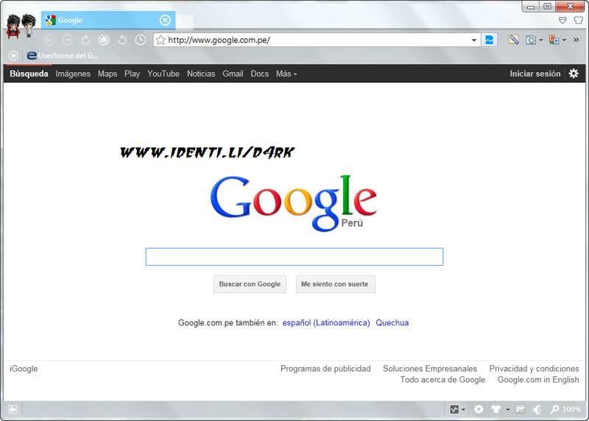The height and width of the screenshot is (421, 589).
Task: Open Google options gear icon
Action: (x=574, y=74)
